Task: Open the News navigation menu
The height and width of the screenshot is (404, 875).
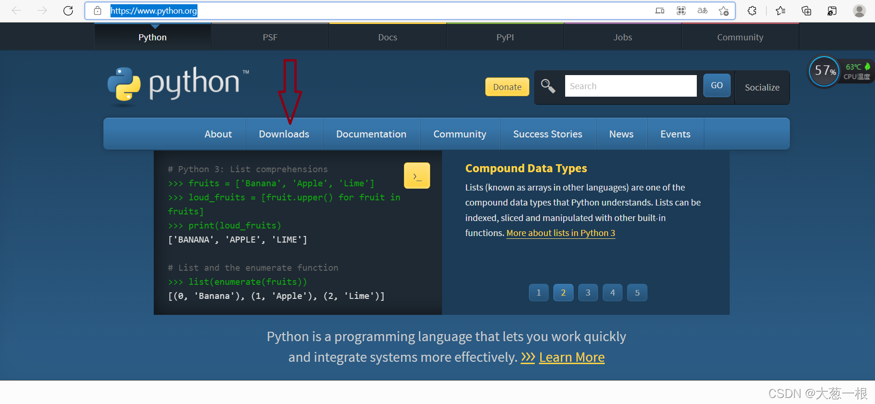Action: click(621, 134)
